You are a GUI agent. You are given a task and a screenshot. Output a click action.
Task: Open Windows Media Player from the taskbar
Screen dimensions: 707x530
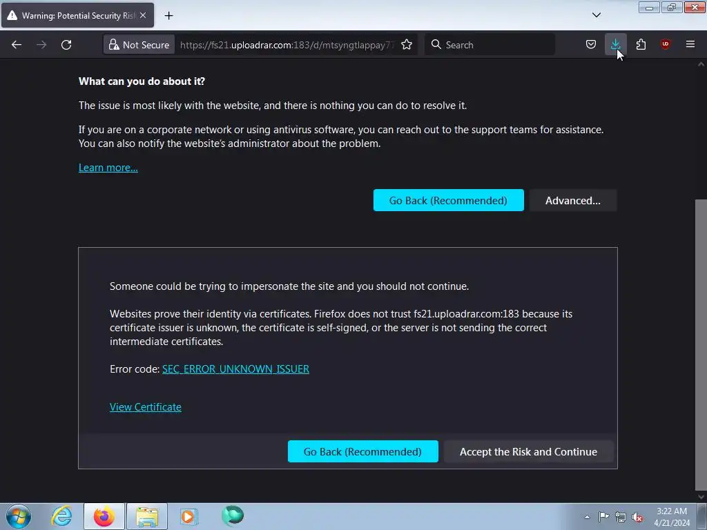tap(189, 516)
